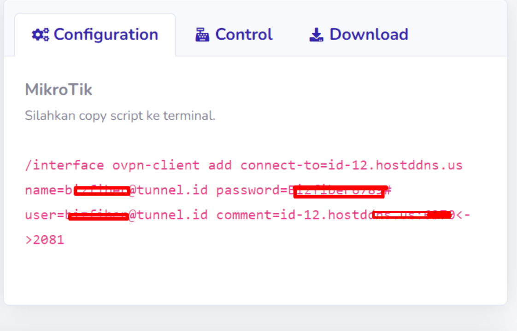Click the "comment=id-12.hostd" text in the script
This screenshot has height=331, width=517.
(x=294, y=215)
